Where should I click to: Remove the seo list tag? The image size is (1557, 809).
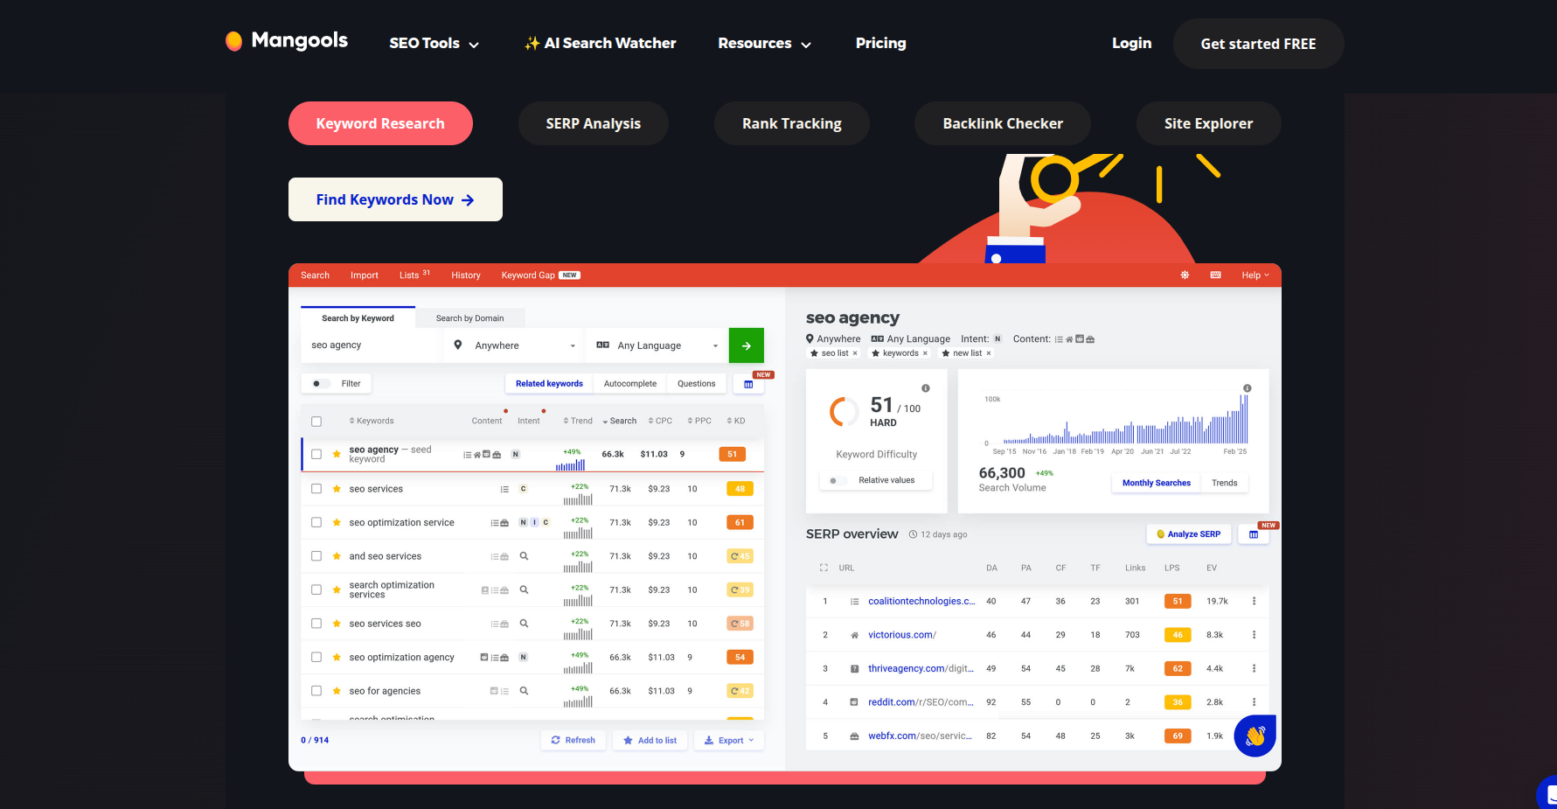click(x=855, y=353)
